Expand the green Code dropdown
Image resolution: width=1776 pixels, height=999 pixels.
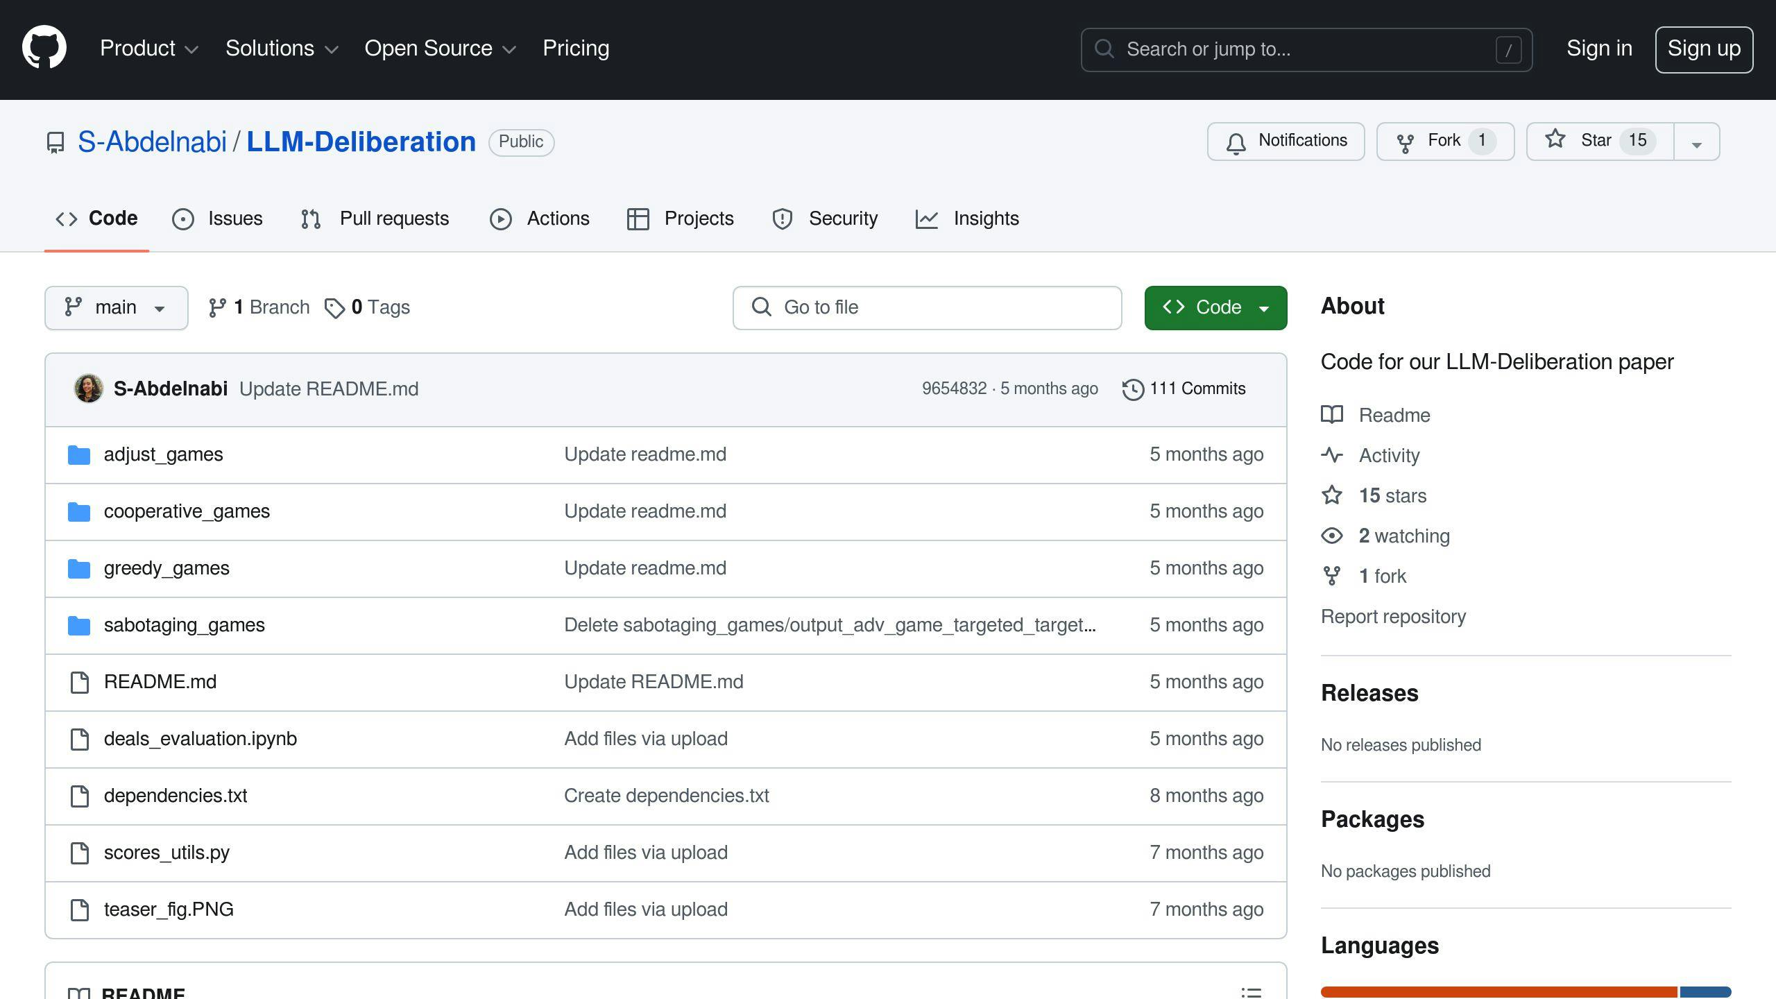1215,308
